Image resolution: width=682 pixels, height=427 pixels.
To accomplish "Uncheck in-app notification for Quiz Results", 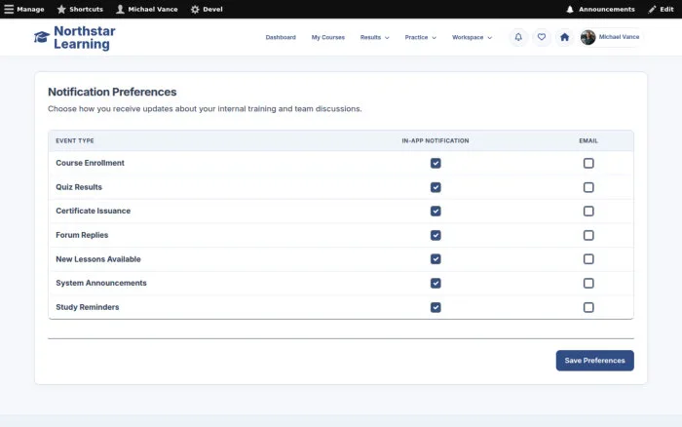I will [436, 187].
